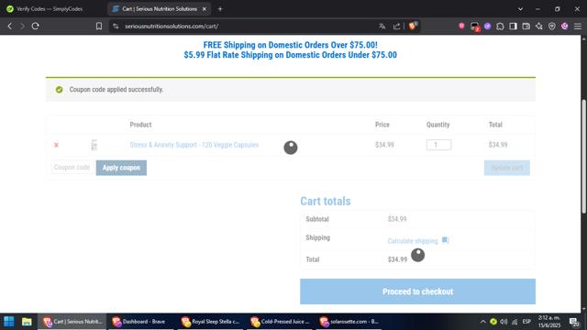587x330 pixels.
Task: Click the Subtotal value $34.99
Action: pos(397,219)
